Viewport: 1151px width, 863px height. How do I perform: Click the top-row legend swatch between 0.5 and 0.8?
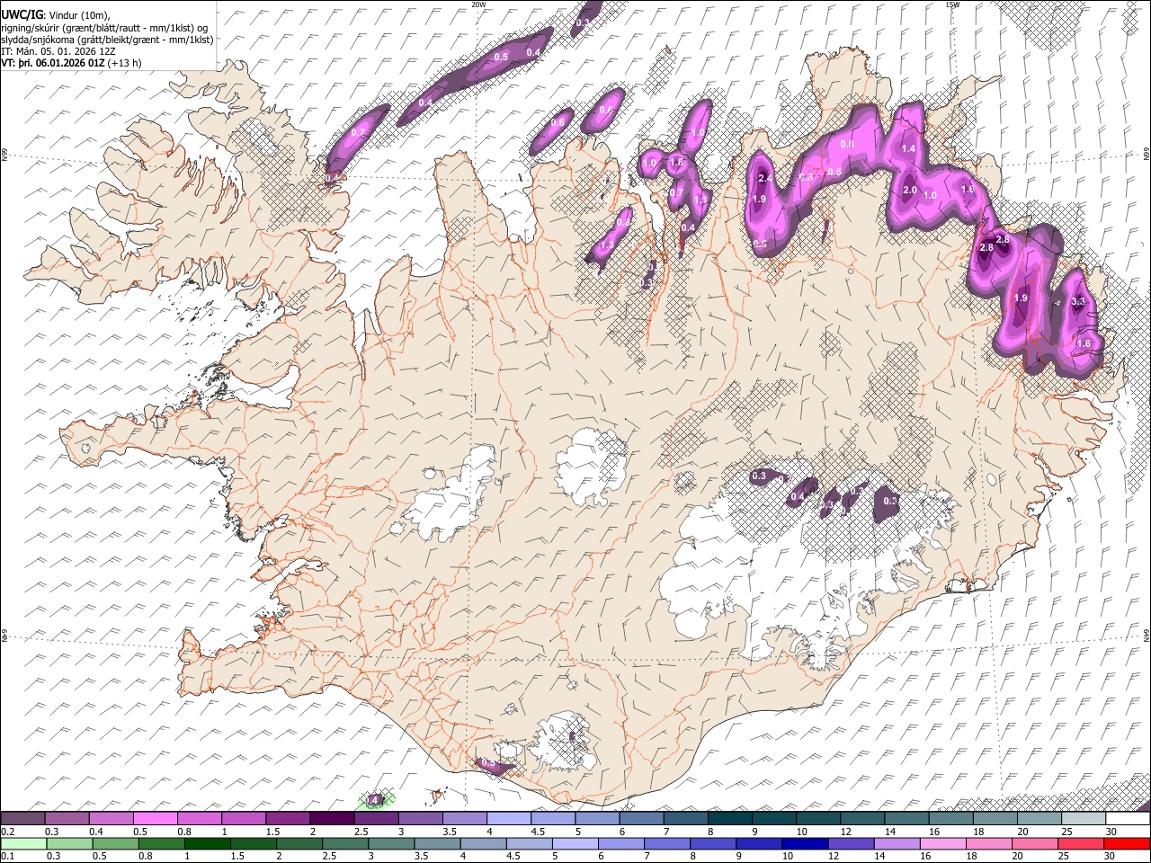click(x=156, y=819)
